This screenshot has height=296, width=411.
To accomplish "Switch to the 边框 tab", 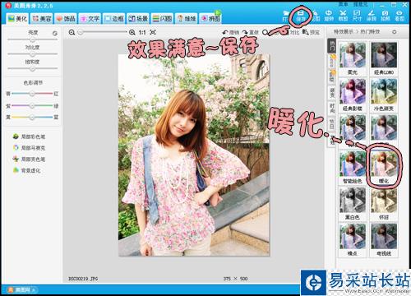I will tap(114, 18).
